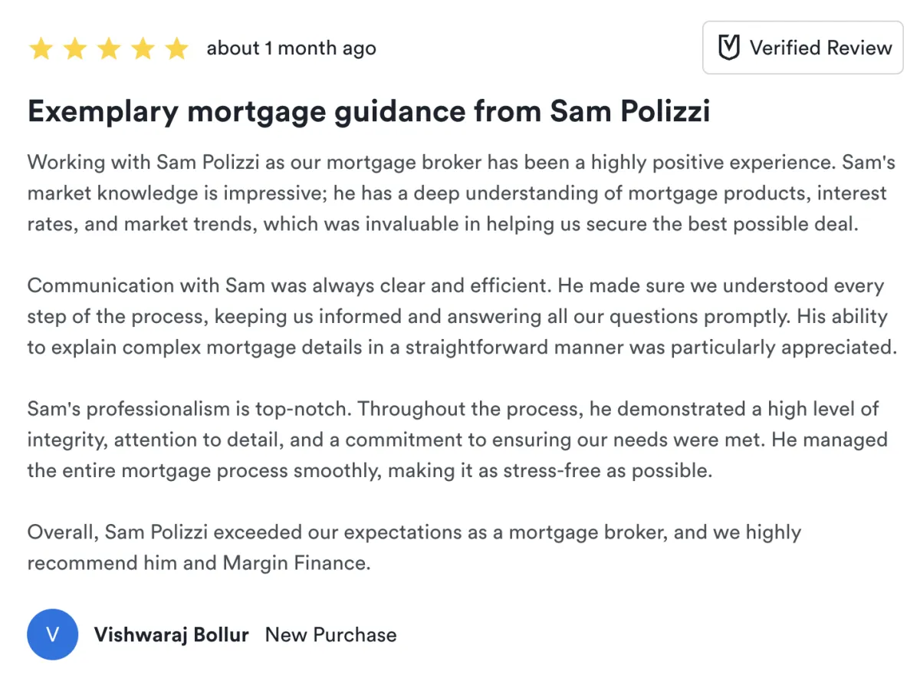This screenshot has width=920, height=682.
Task: Click the shield checkmark verification icon
Action: pos(728,48)
